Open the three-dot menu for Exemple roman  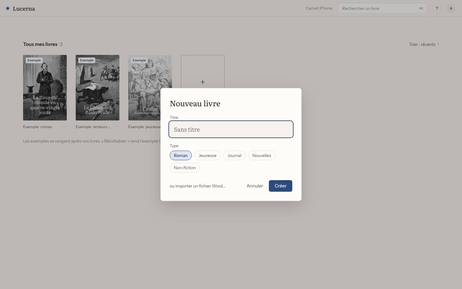[64, 127]
